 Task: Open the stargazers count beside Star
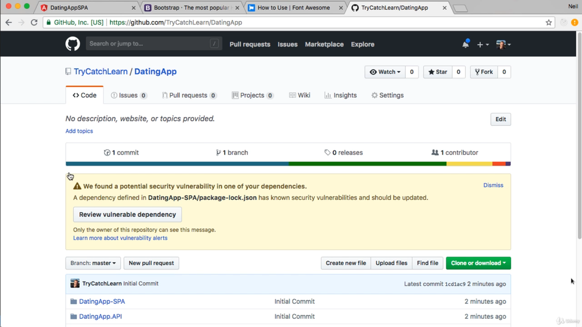(x=459, y=72)
